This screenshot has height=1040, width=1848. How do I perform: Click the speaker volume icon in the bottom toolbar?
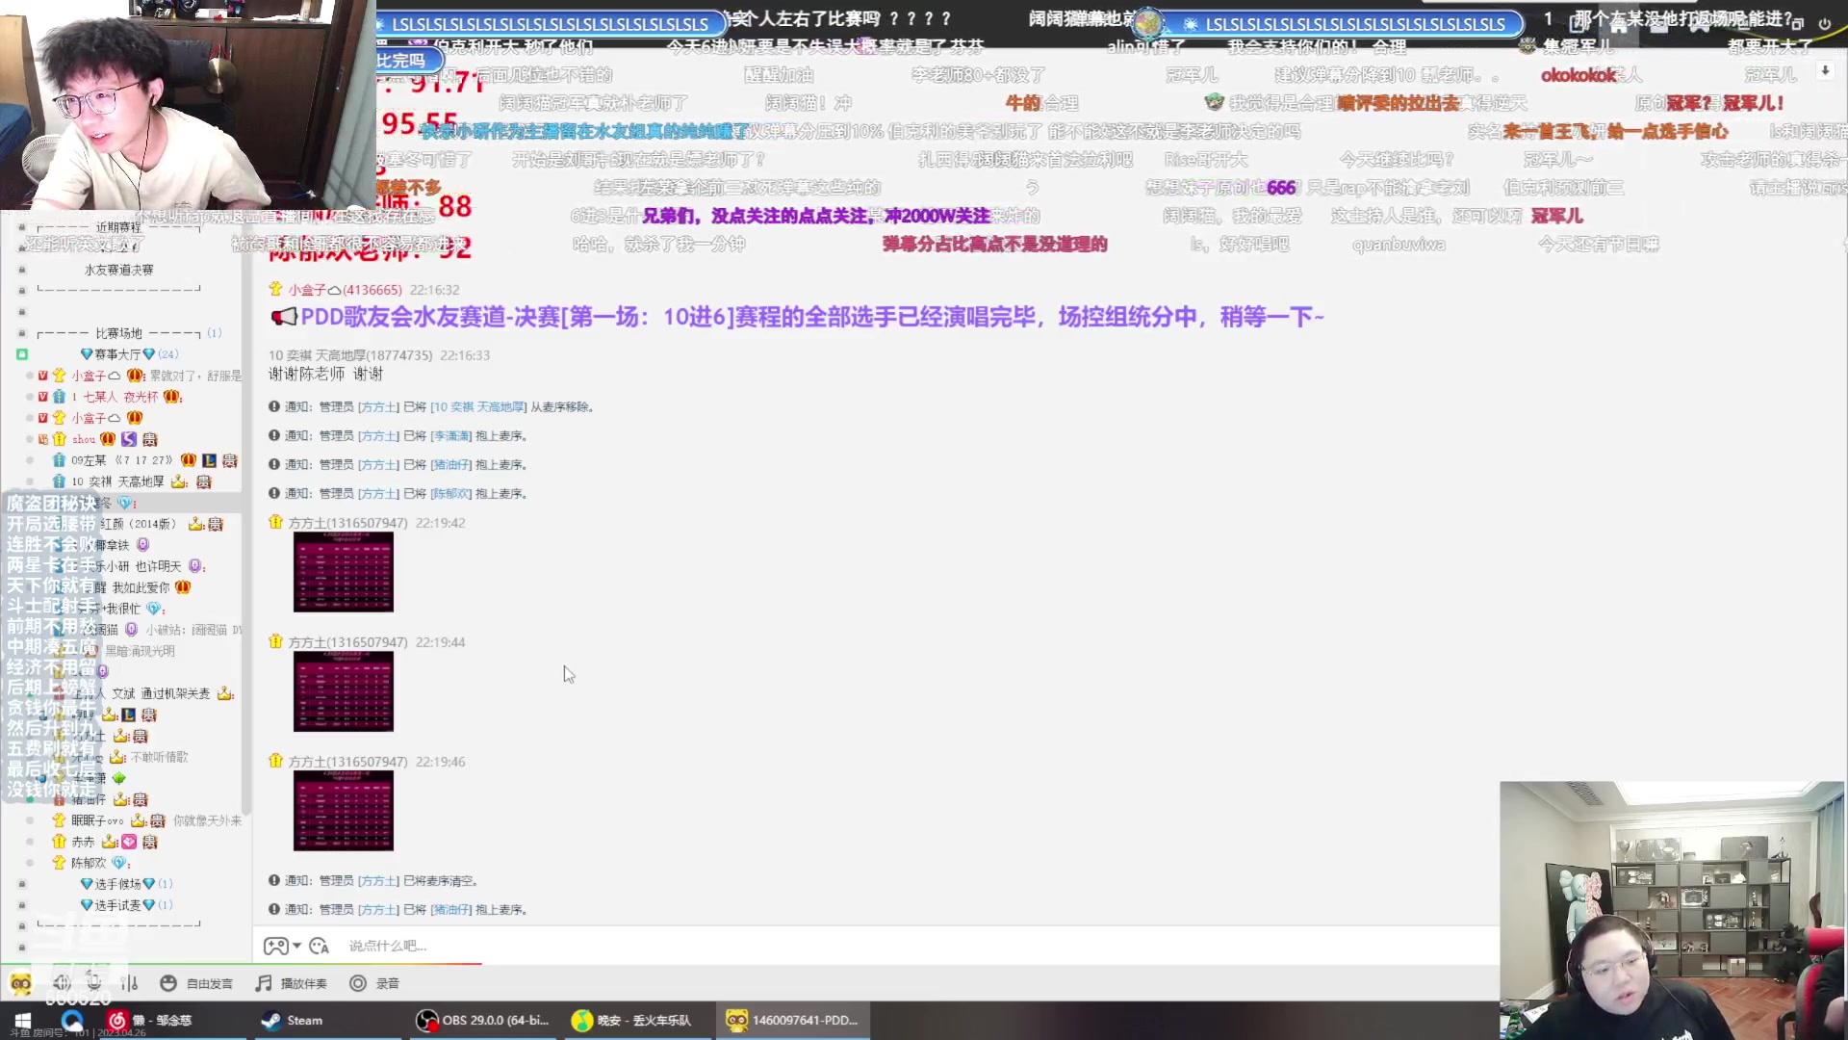click(x=62, y=982)
